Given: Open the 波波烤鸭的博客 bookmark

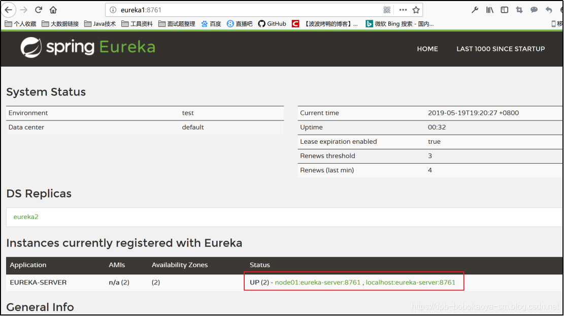Looking at the screenshot, I should (x=325, y=24).
